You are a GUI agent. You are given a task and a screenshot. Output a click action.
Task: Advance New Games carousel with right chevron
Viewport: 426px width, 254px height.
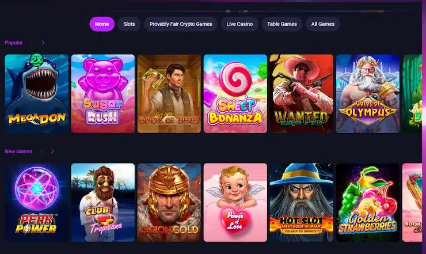pyautogui.click(x=53, y=151)
